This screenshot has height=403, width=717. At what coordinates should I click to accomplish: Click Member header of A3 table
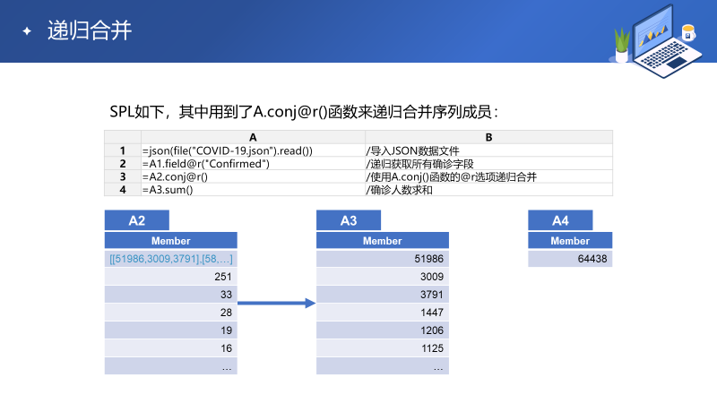pos(383,240)
